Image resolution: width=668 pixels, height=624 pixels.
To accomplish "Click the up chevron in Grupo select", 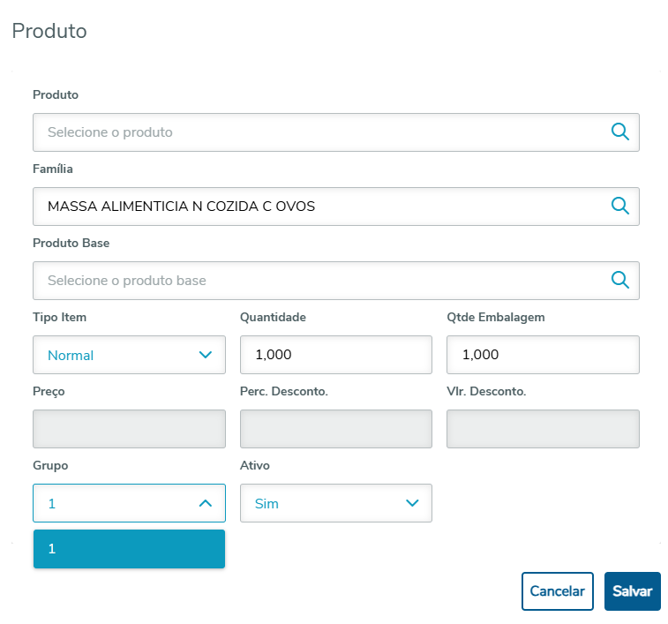I will pos(206,503).
